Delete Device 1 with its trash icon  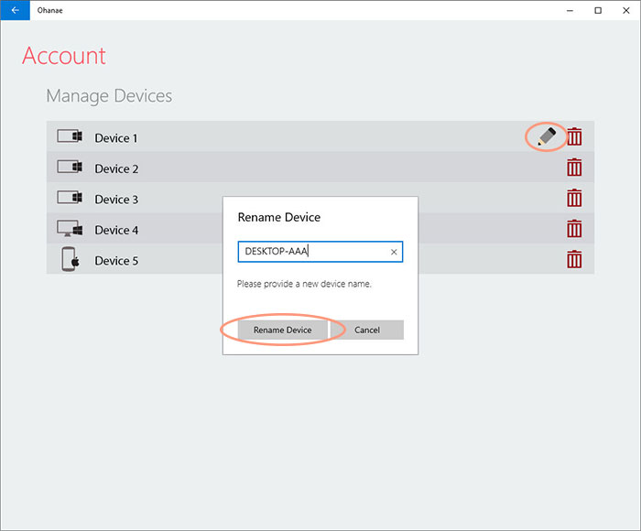574,136
